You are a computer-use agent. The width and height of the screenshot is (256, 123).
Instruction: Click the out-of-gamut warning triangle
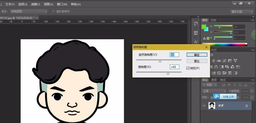pyautogui.click(x=204, y=38)
